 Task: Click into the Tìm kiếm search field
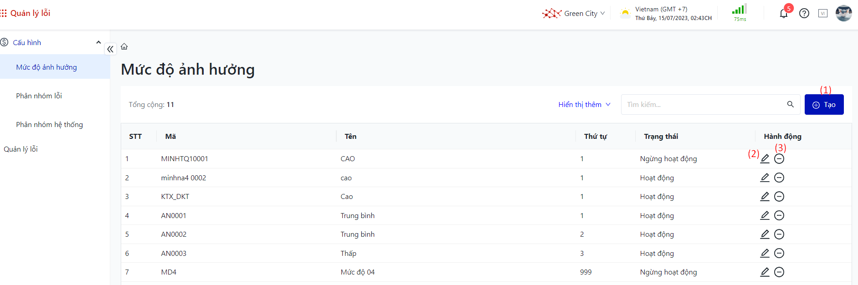pos(702,105)
